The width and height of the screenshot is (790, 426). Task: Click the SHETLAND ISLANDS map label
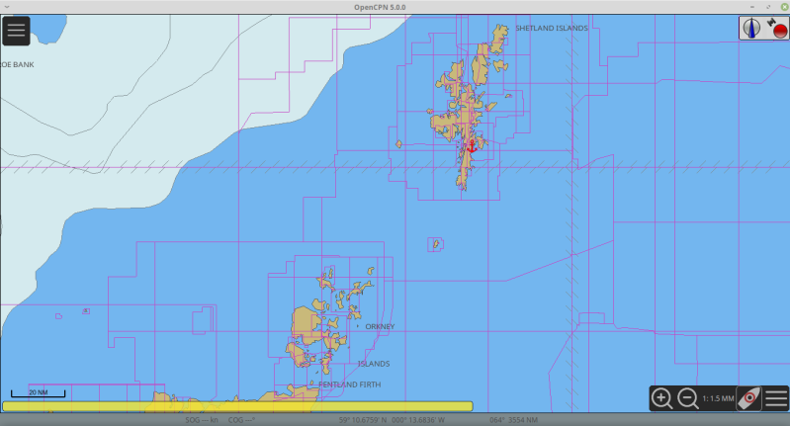point(551,29)
